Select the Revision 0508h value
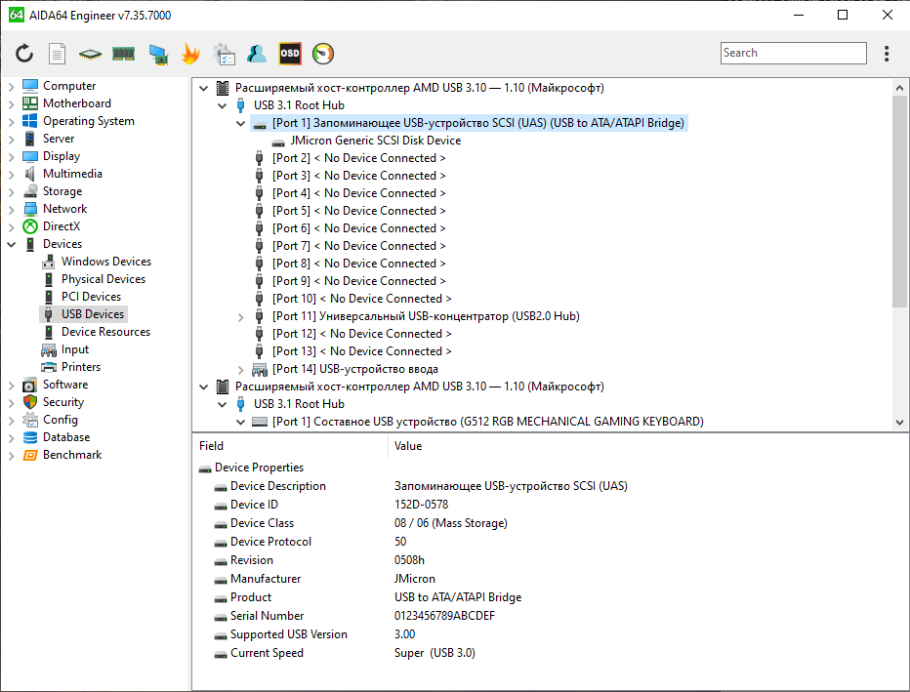The image size is (910, 692). click(409, 560)
